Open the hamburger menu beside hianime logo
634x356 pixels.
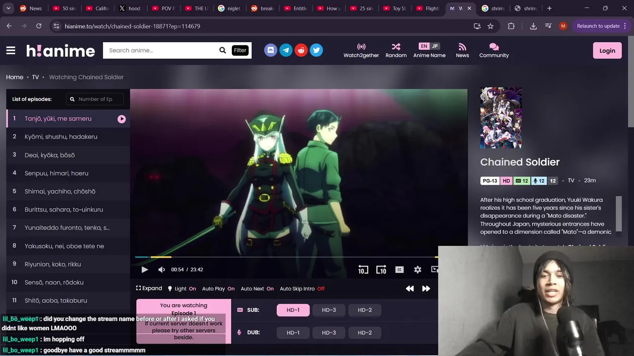[x=11, y=50]
